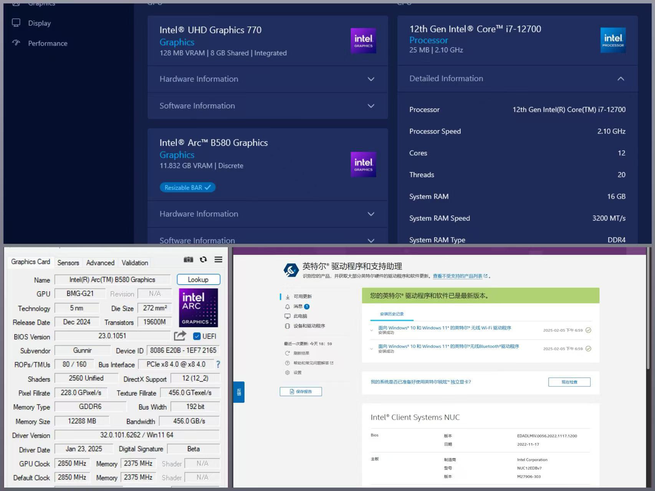Open devices and drivers chip icon
This screenshot has width=655, height=491.
pyautogui.click(x=288, y=326)
